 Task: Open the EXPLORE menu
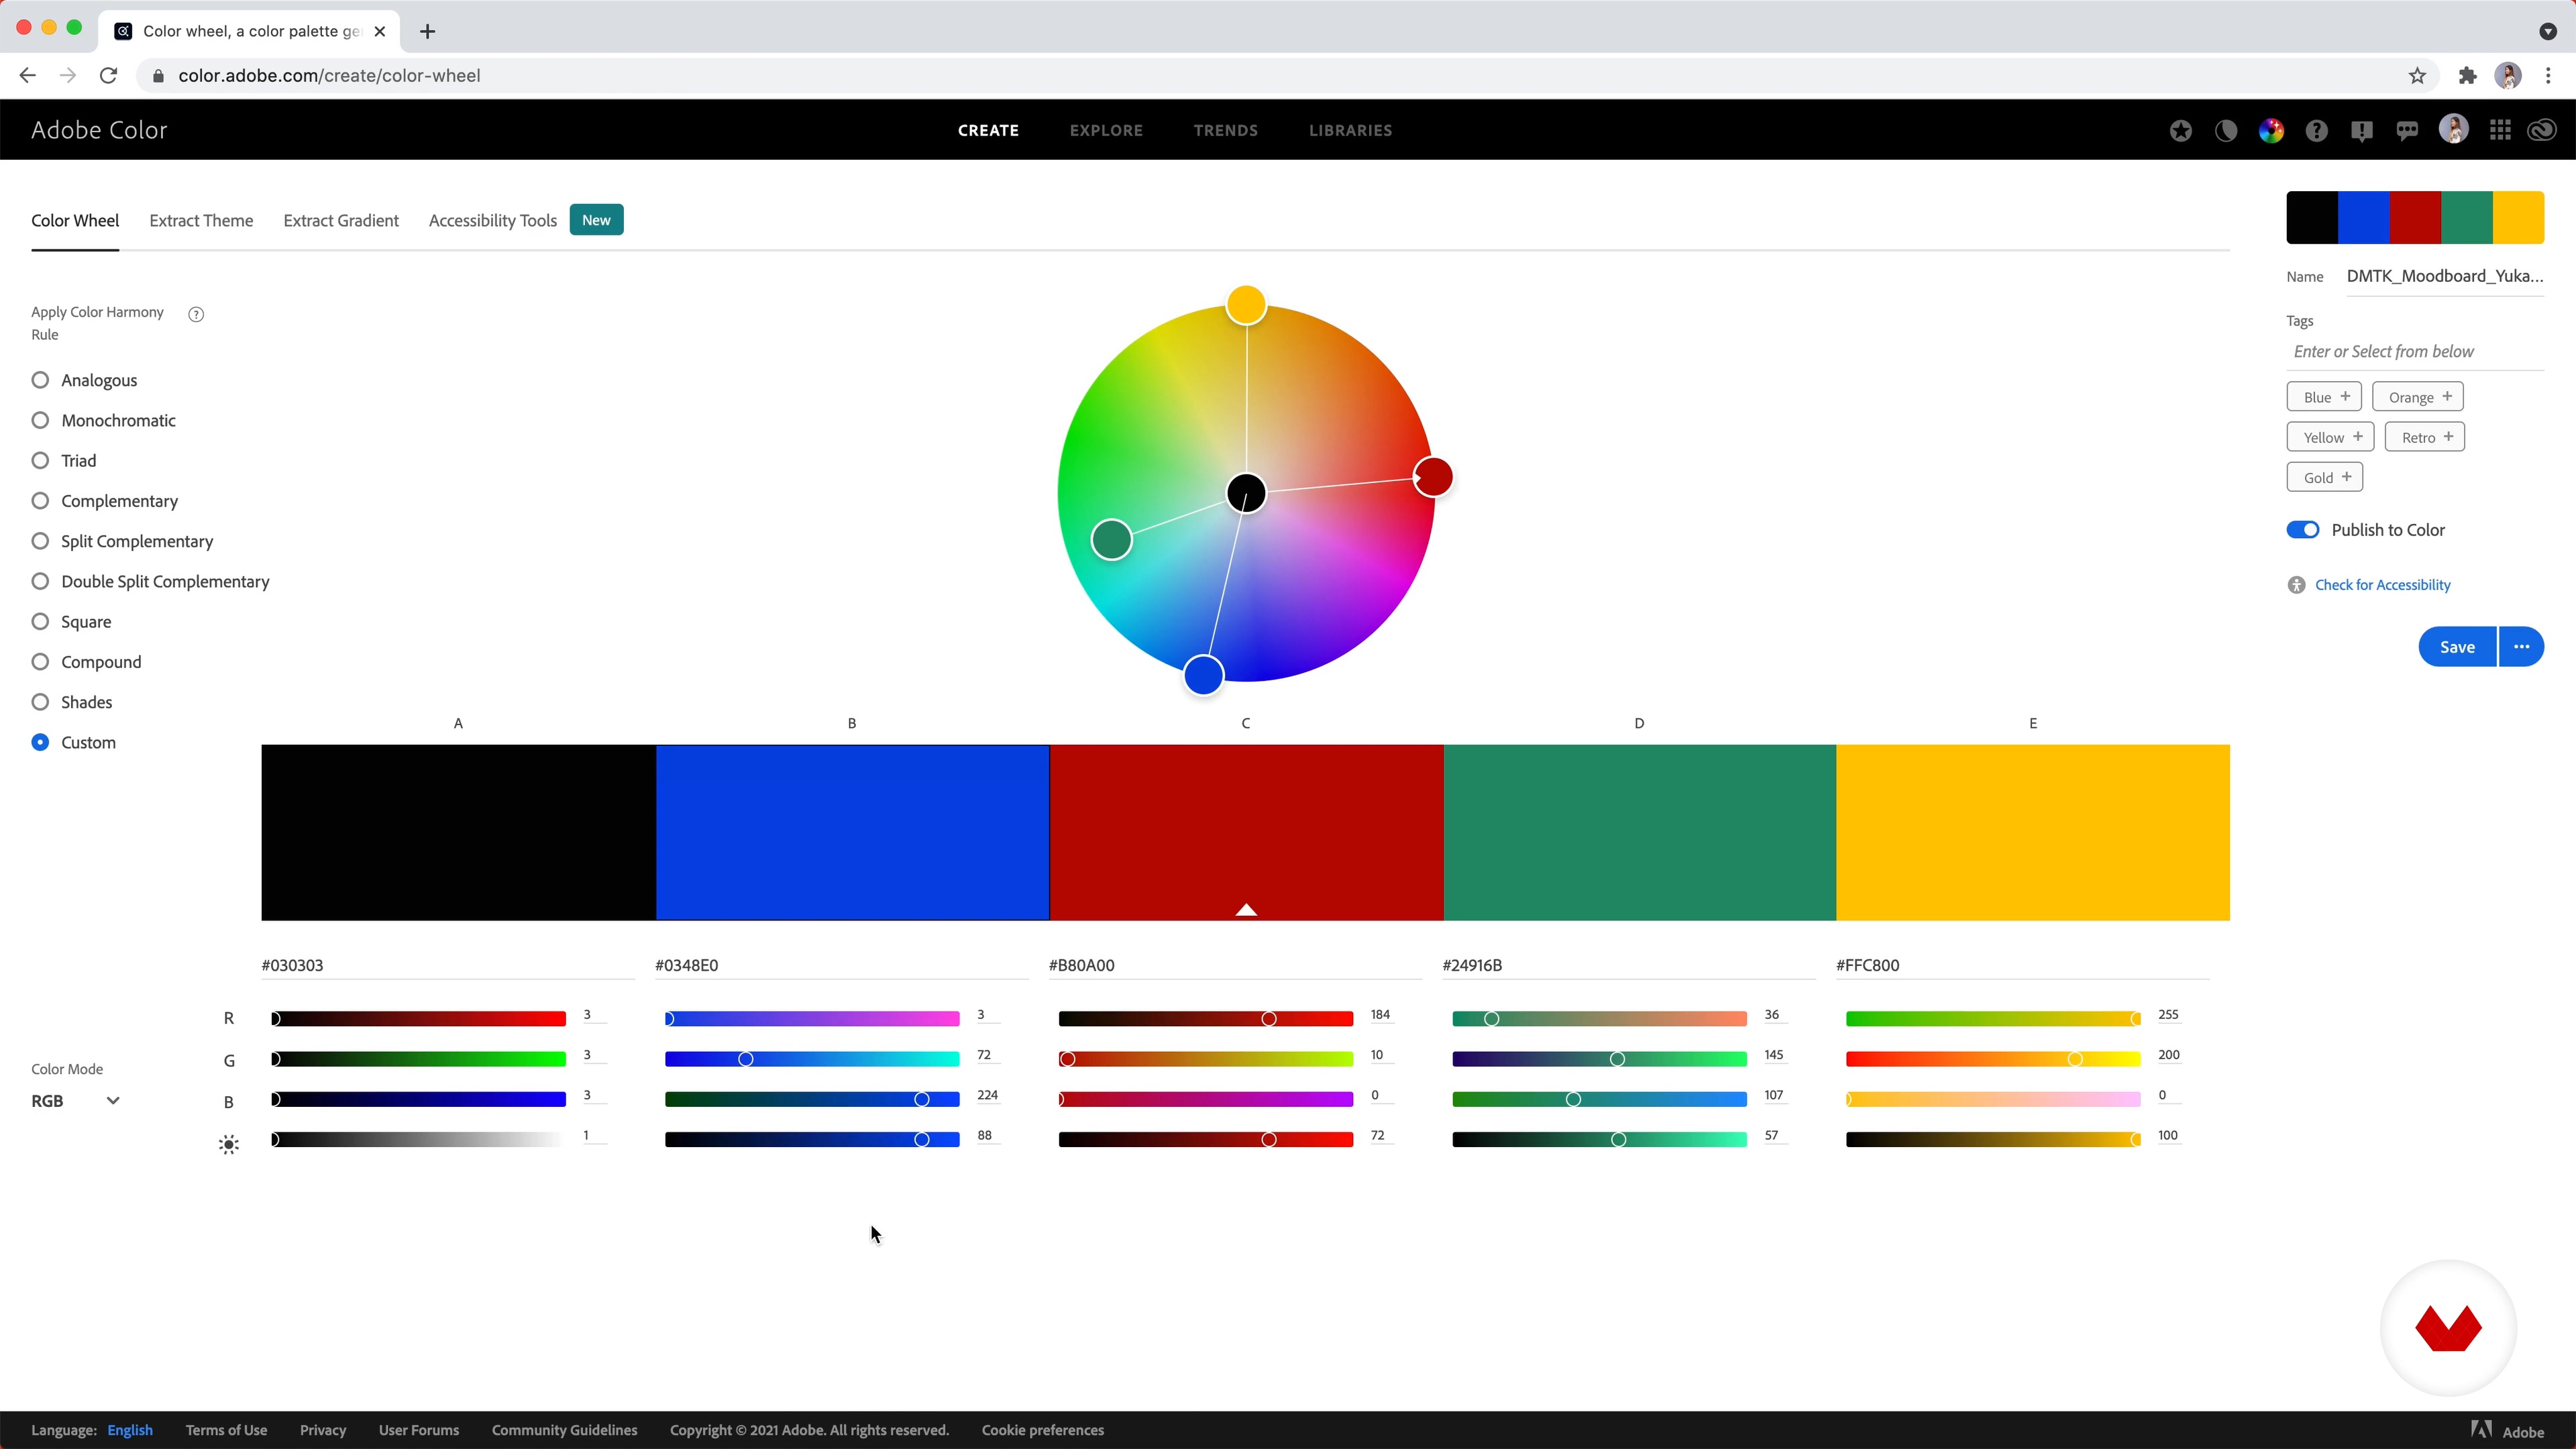[1106, 130]
